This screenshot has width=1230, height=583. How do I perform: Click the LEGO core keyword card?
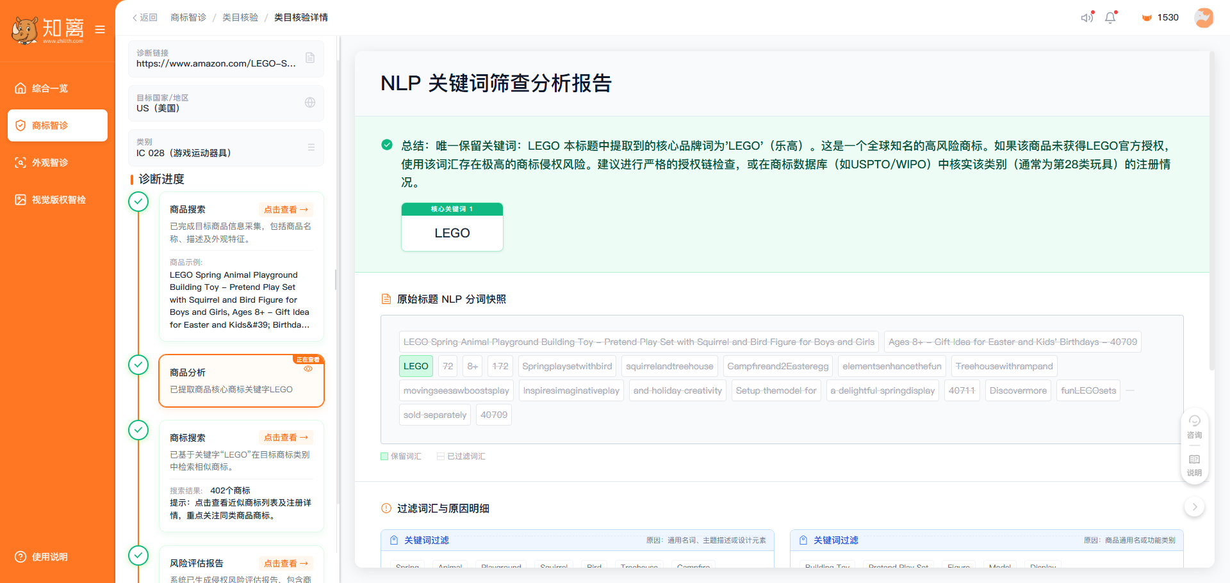tap(452, 227)
